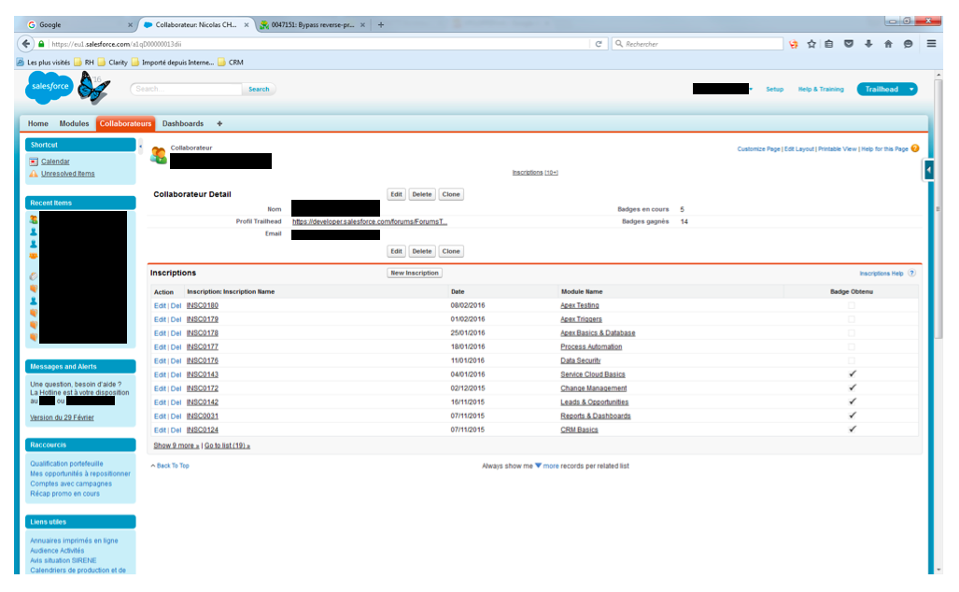Open the Trailhead app dropdown menu
The image size is (959, 592).
(910, 90)
